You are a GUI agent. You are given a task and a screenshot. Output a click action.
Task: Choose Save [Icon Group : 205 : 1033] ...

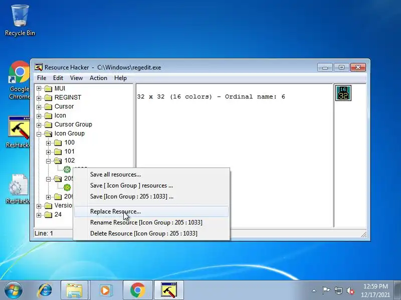coord(151,196)
